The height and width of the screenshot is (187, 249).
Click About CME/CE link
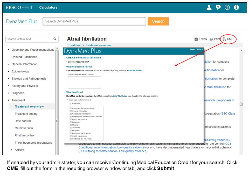coord(196,49)
